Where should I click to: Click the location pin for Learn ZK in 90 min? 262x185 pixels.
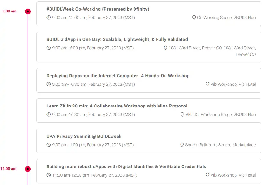click(x=182, y=115)
